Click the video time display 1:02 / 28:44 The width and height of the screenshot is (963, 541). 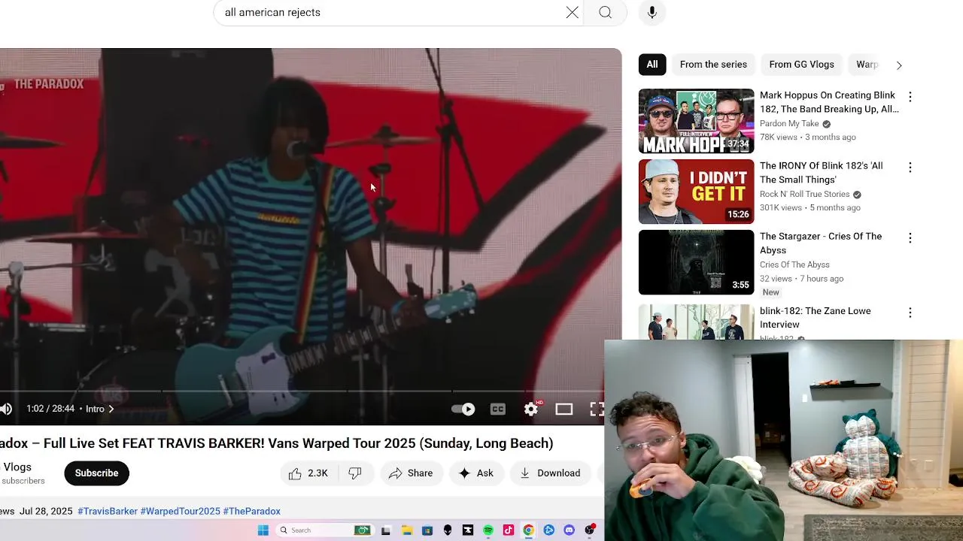50,409
